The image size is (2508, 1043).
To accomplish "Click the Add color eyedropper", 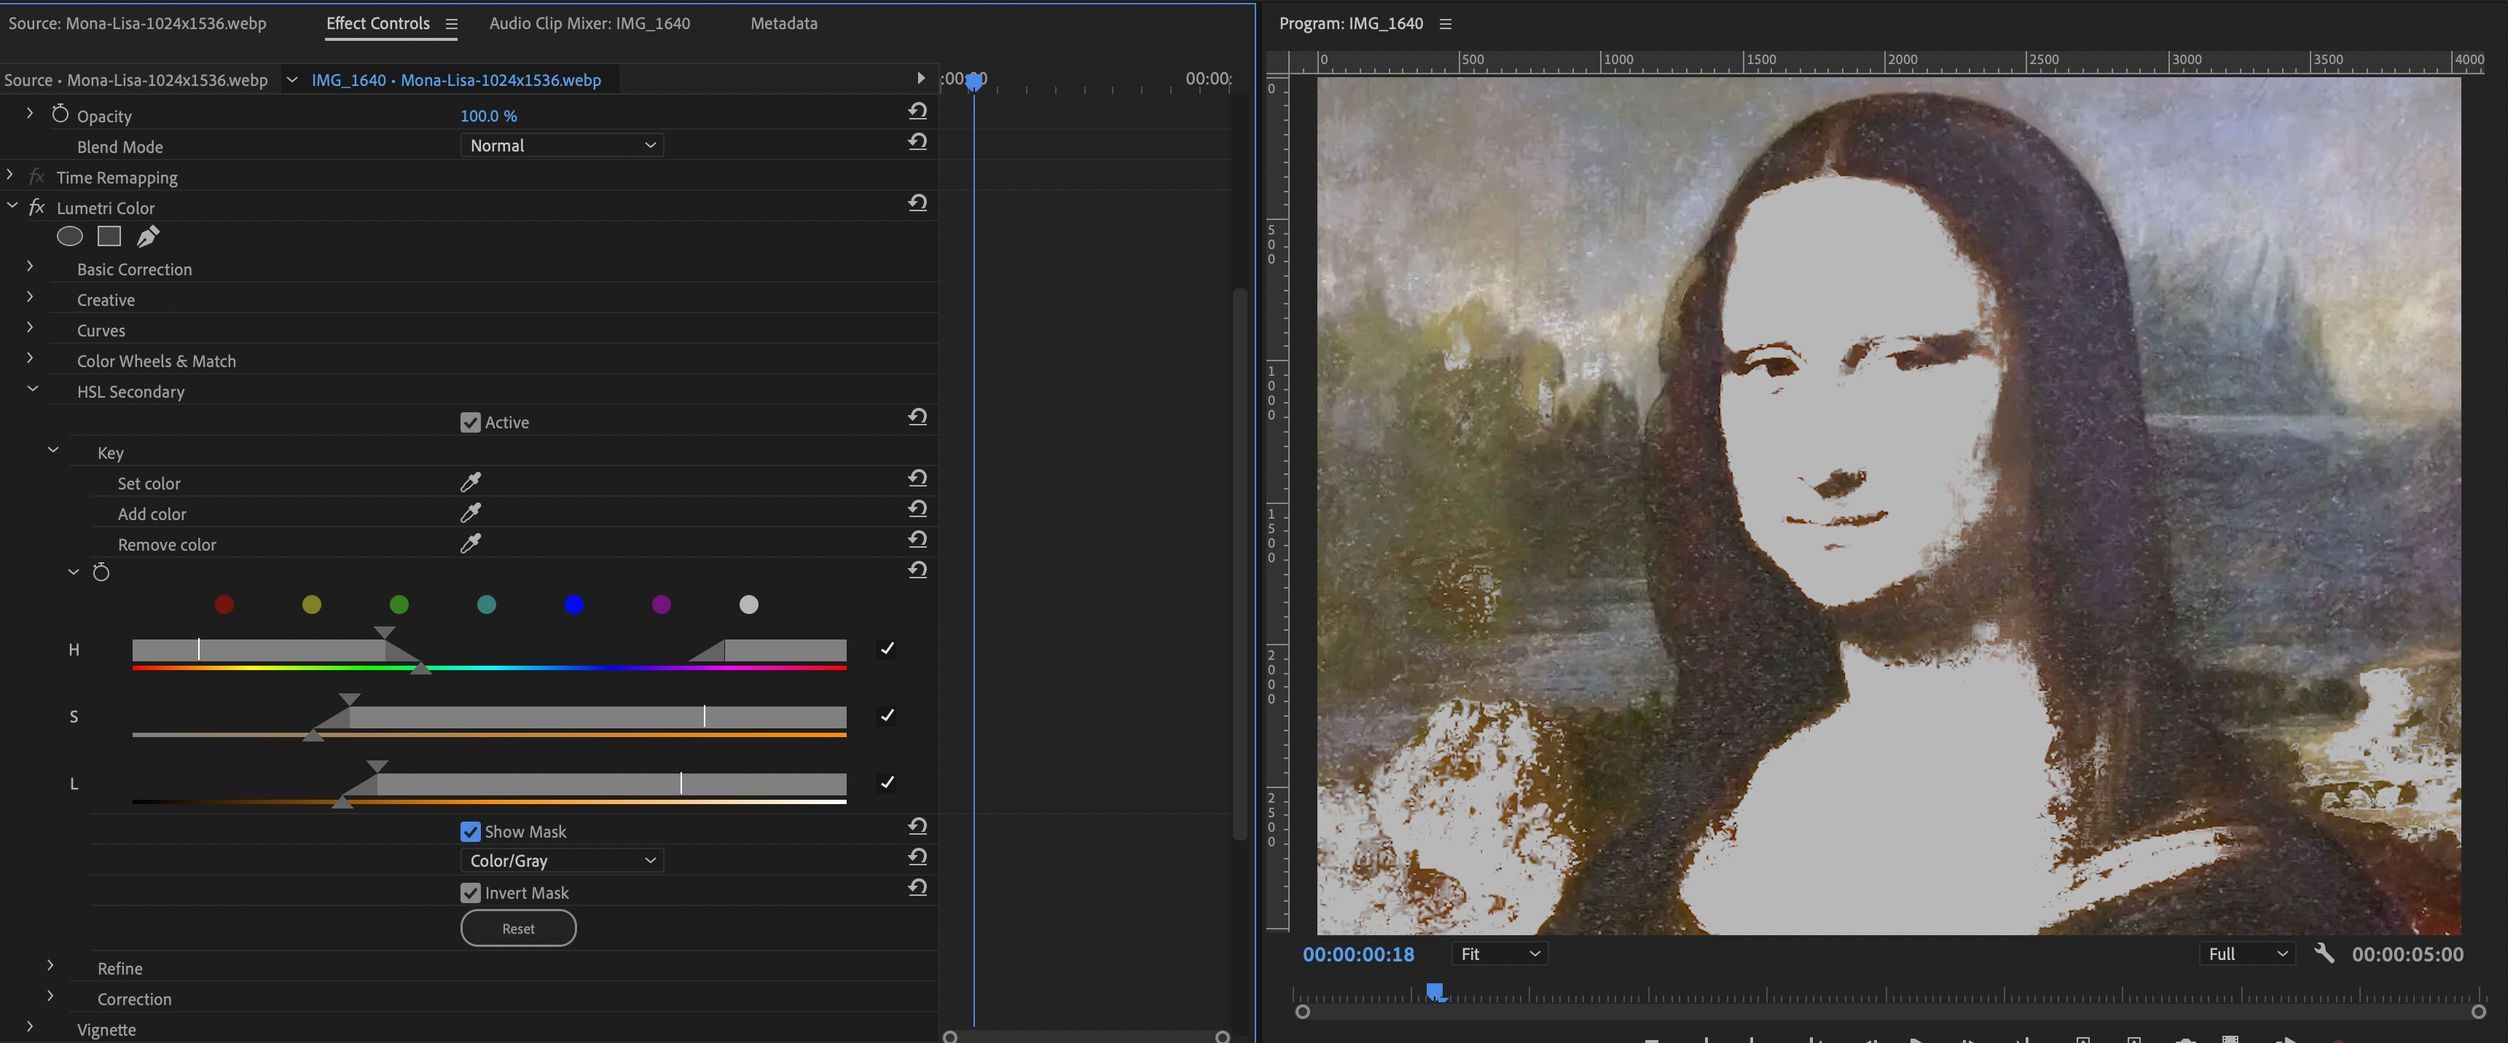I will (470, 513).
